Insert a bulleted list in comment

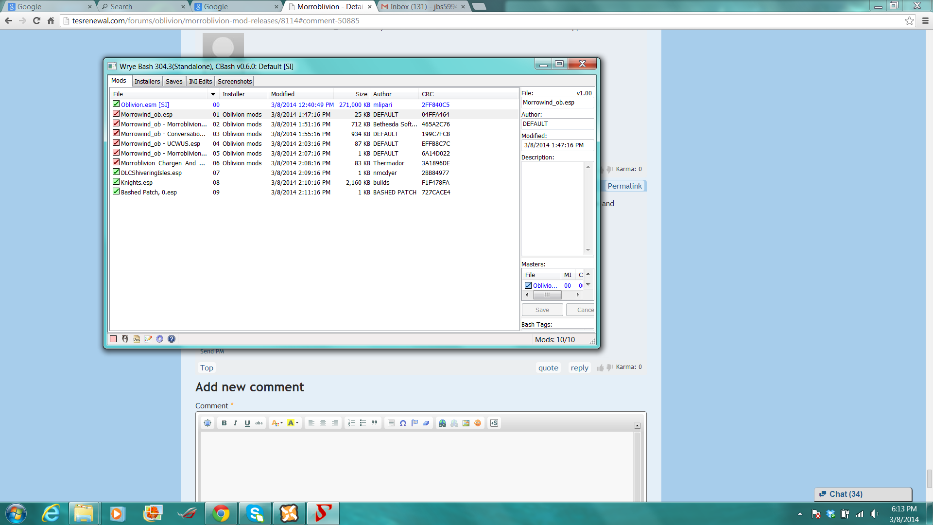[363, 423]
